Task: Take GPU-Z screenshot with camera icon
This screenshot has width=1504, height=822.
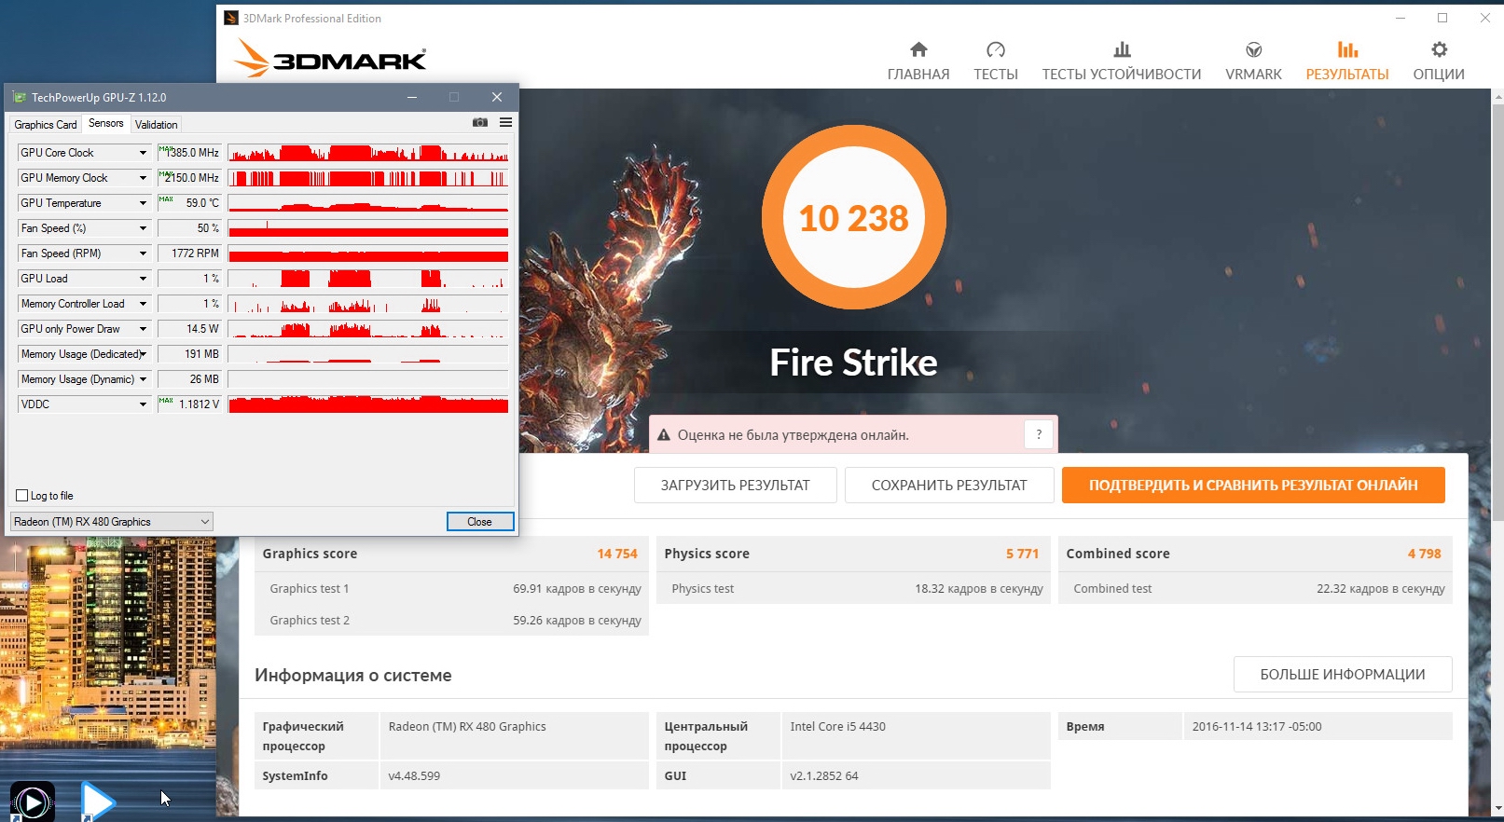Action: click(x=480, y=123)
